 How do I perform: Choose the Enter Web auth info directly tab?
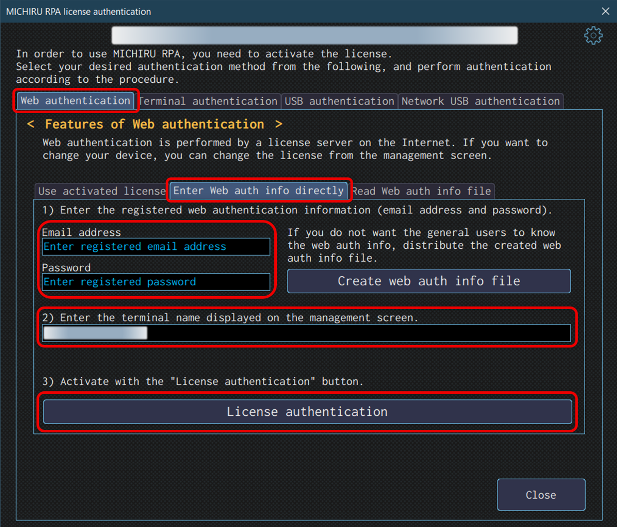[x=258, y=190]
